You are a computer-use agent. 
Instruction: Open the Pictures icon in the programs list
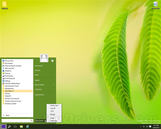pos(3,73)
